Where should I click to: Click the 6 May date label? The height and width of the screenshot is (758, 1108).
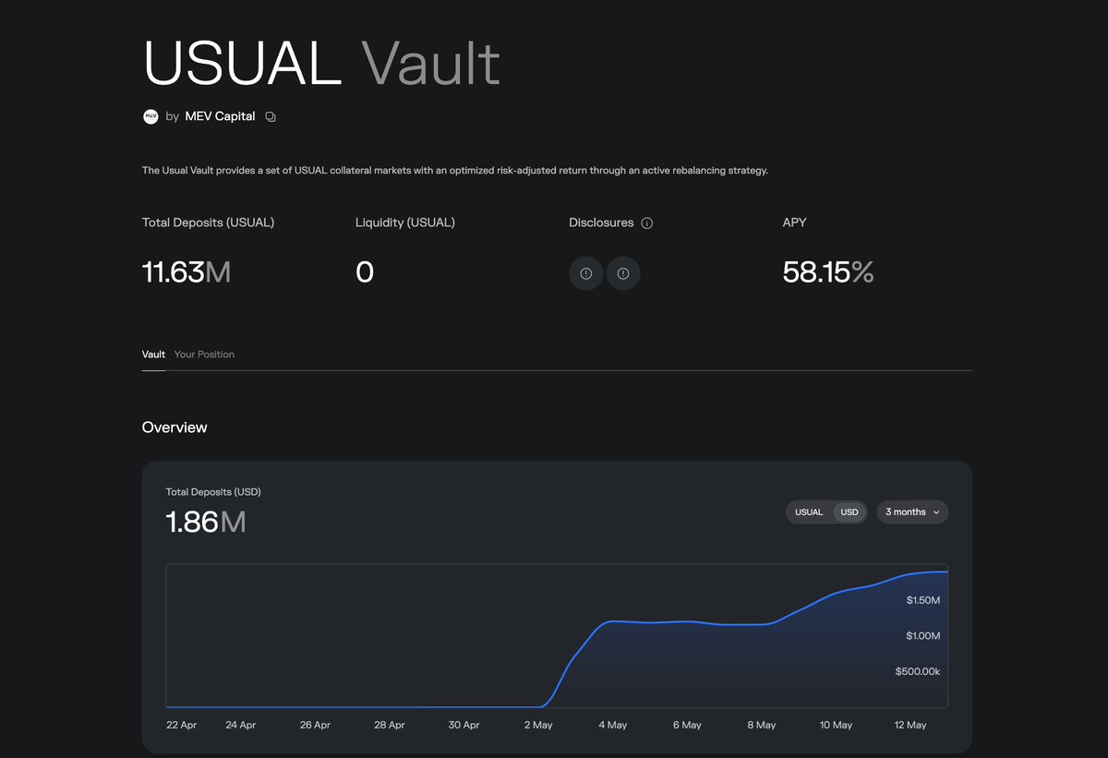pyautogui.click(x=687, y=725)
